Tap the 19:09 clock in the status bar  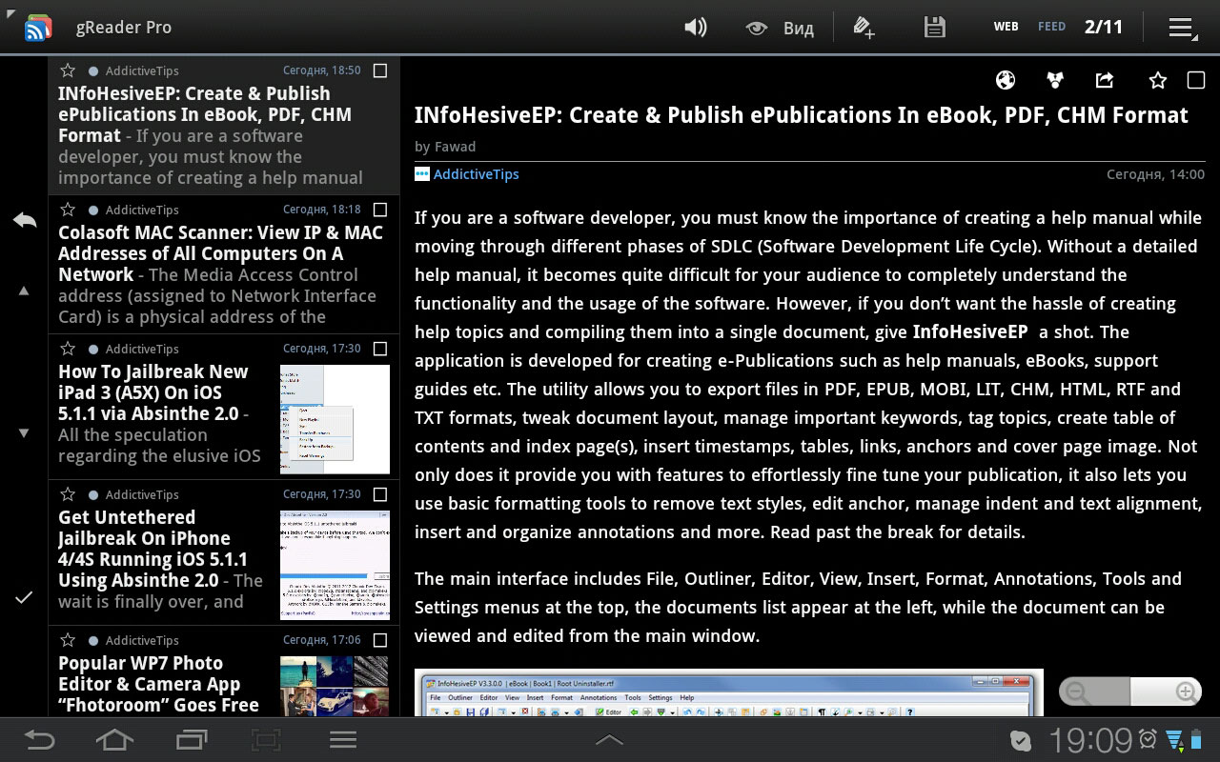1090,740
